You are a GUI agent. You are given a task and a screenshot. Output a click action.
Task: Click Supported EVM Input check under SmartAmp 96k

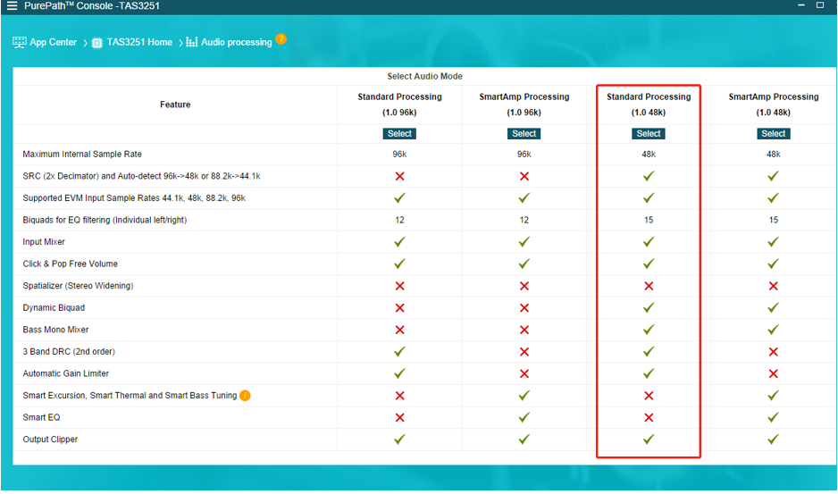(x=524, y=198)
